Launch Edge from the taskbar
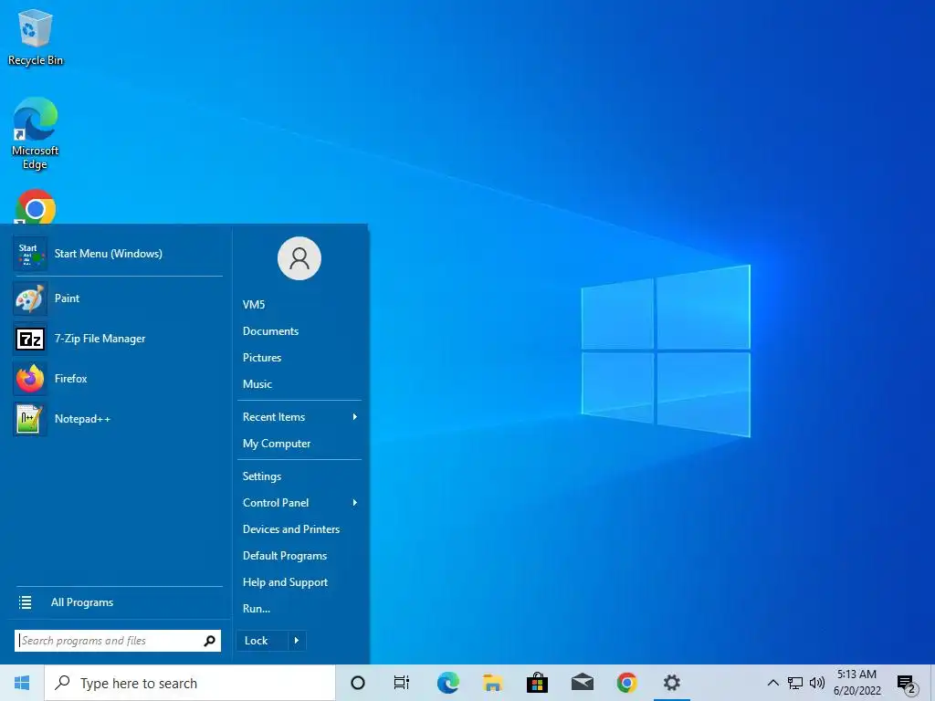Viewport: 935px width, 701px height. point(447,683)
